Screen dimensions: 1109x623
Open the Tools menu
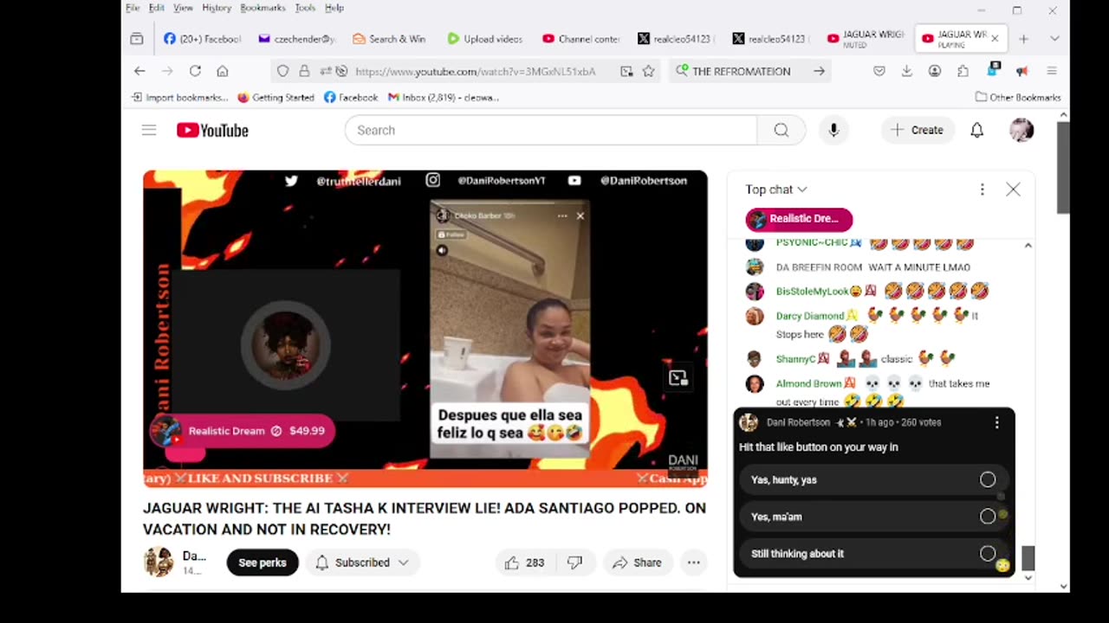coord(305,8)
